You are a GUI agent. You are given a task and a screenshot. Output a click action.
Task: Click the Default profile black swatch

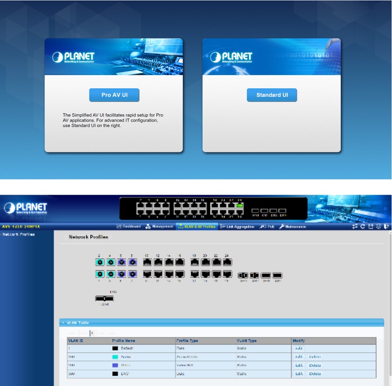pyautogui.click(x=115, y=348)
